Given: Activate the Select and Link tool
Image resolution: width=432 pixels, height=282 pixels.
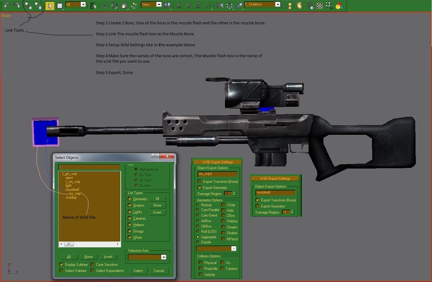Looking at the screenshot, I should click(x=28, y=5).
